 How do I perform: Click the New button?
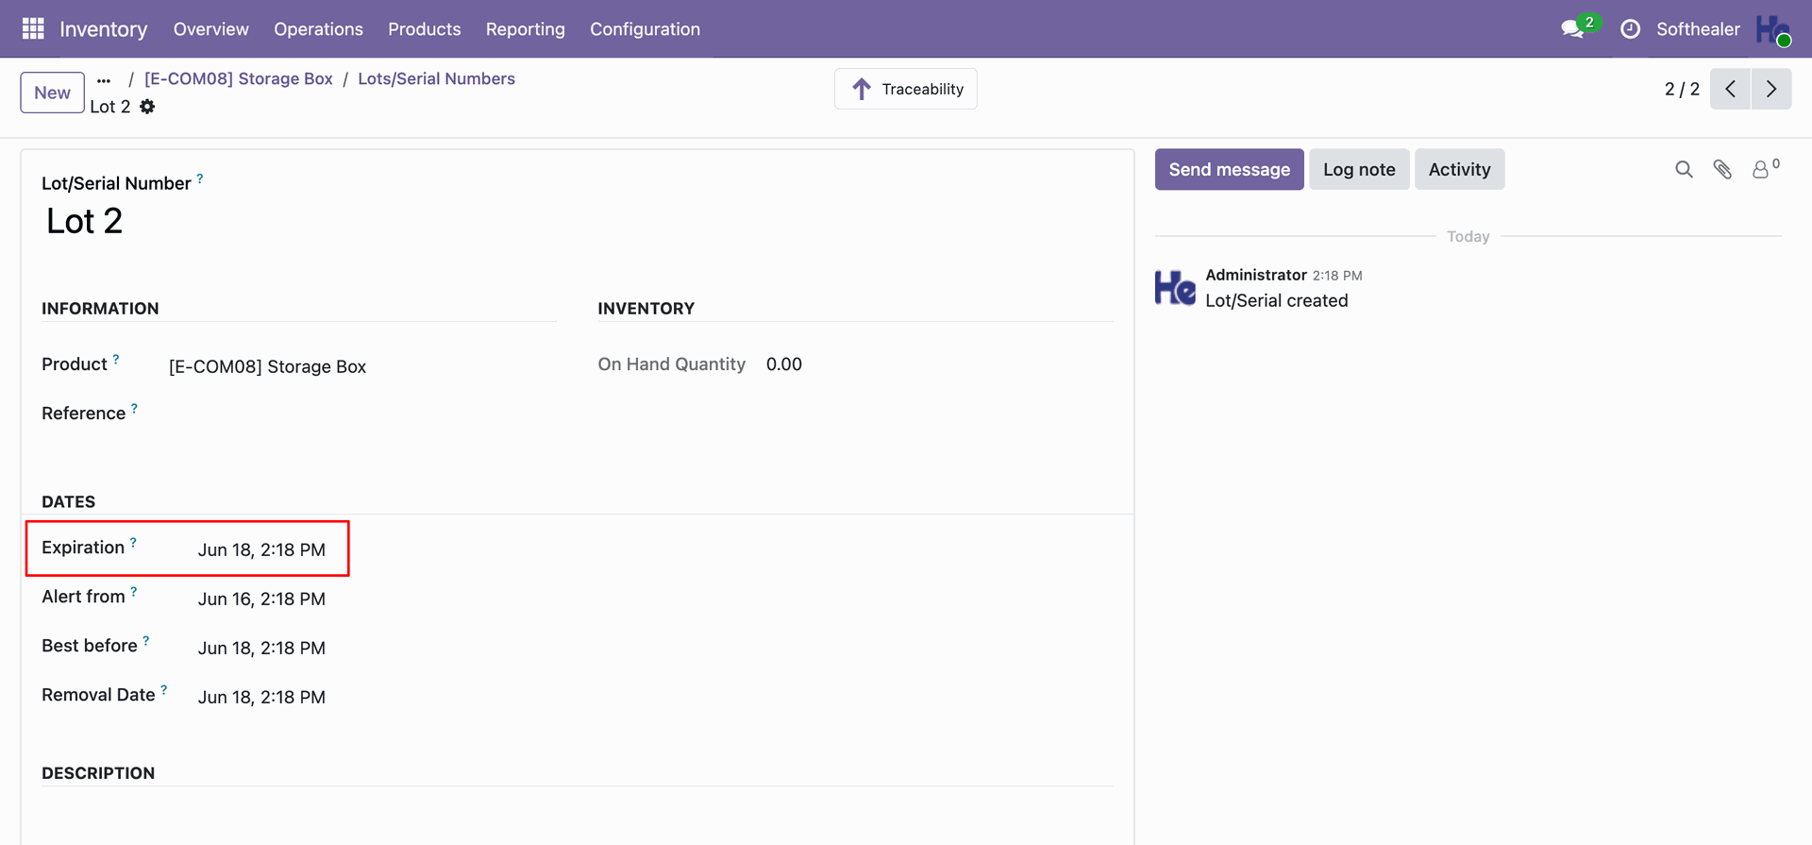pyautogui.click(x=53, y=93)
